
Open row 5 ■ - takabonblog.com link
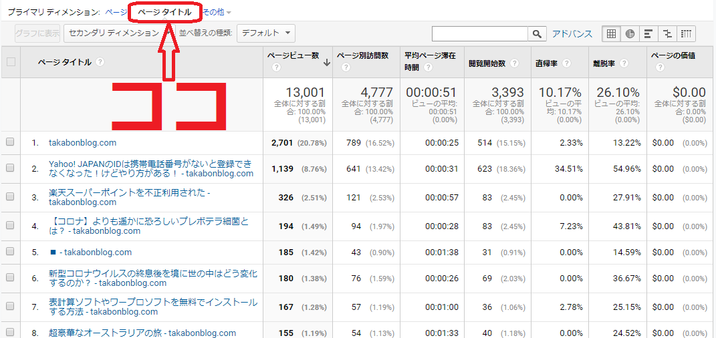tap(90, 252)
